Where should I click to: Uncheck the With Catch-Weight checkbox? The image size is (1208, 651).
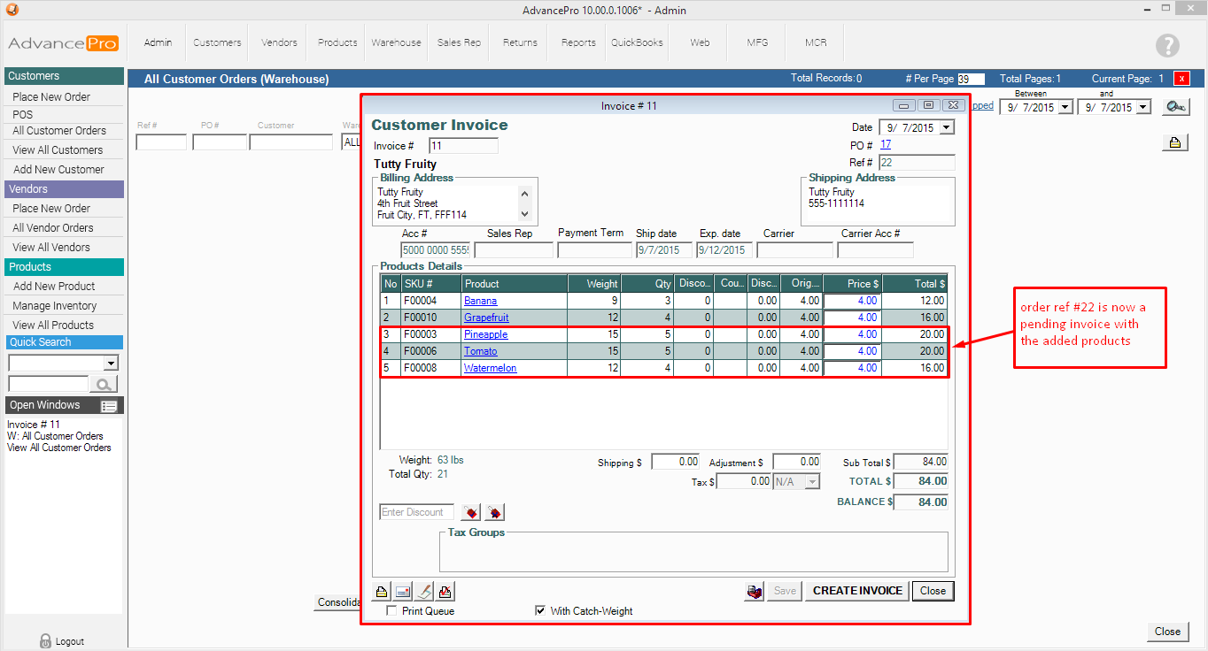tap(540, 611)
